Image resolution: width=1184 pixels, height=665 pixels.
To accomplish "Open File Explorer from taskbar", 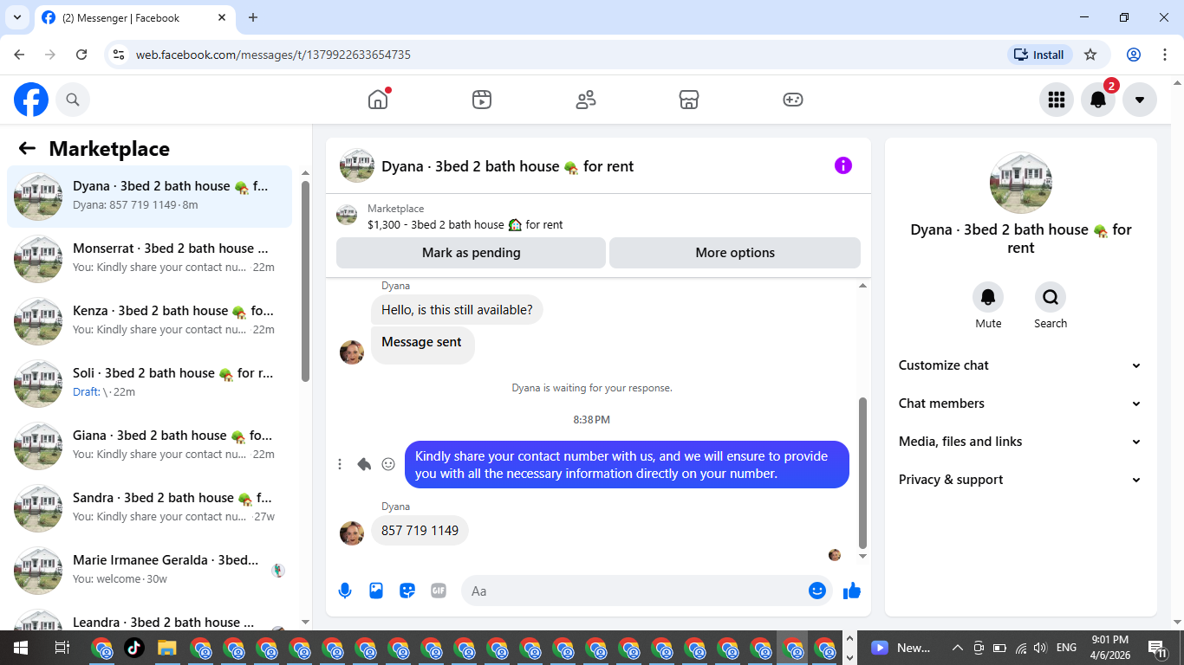I will click(166, 648).
